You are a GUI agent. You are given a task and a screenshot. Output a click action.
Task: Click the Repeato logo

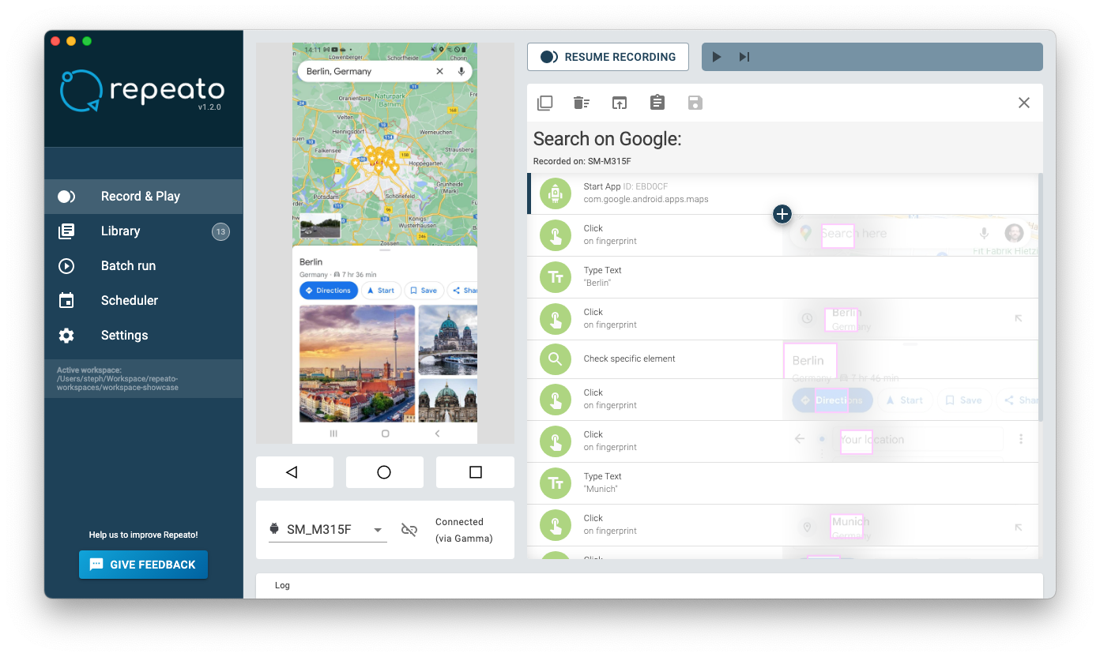click(142, 90)
